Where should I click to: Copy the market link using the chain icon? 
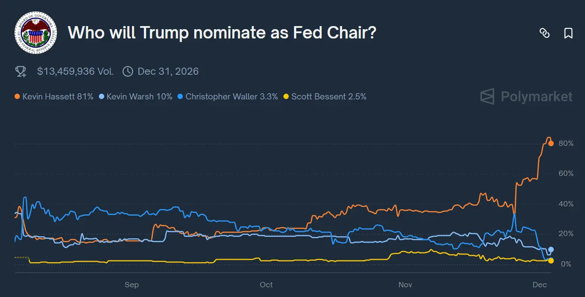[x=545, y=33]
